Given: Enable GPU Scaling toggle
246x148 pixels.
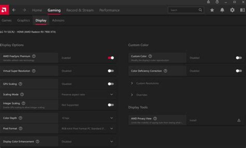Looking at the screenshot, I should pyautogui.click(x=111, y=84).
